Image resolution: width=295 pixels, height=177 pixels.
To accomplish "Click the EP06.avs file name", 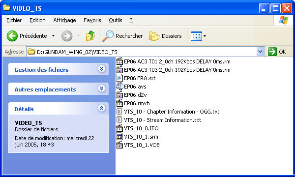I will point(135,87).
